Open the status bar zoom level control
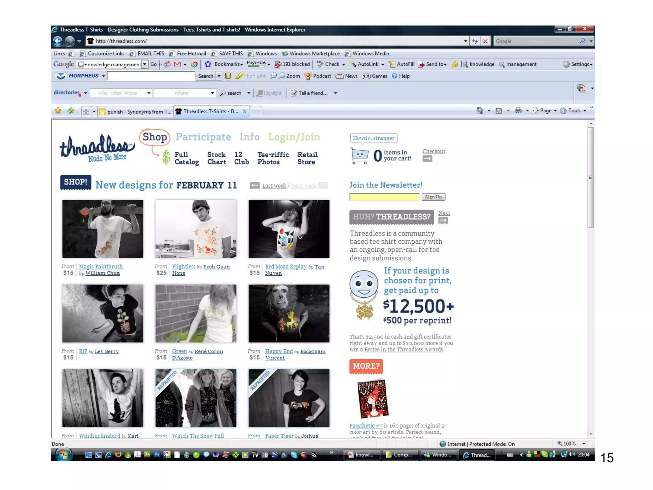The height and width of the screenshot is (490, 653). [x=569, y=443]
